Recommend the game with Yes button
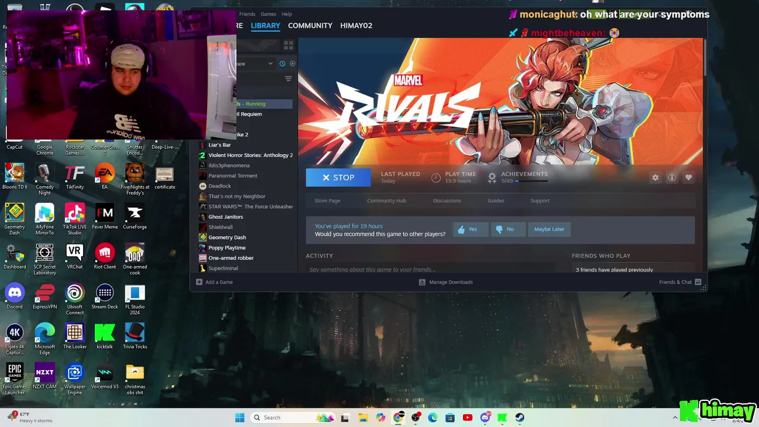The image size is (759, 427). (x=470, y=230)
